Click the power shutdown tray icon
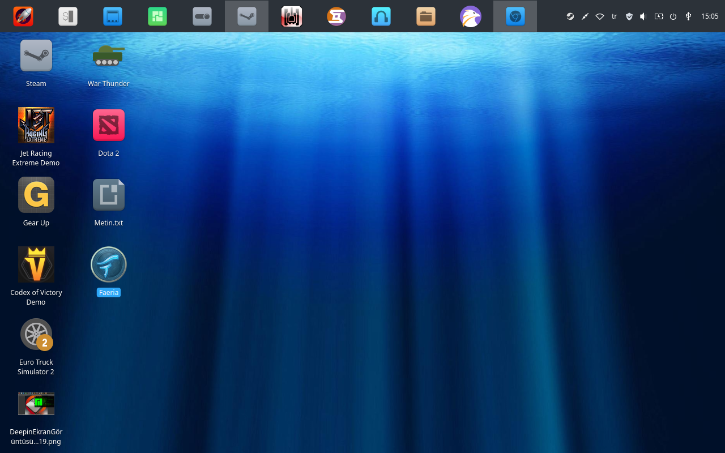725x453 pixels. [673, 16]
